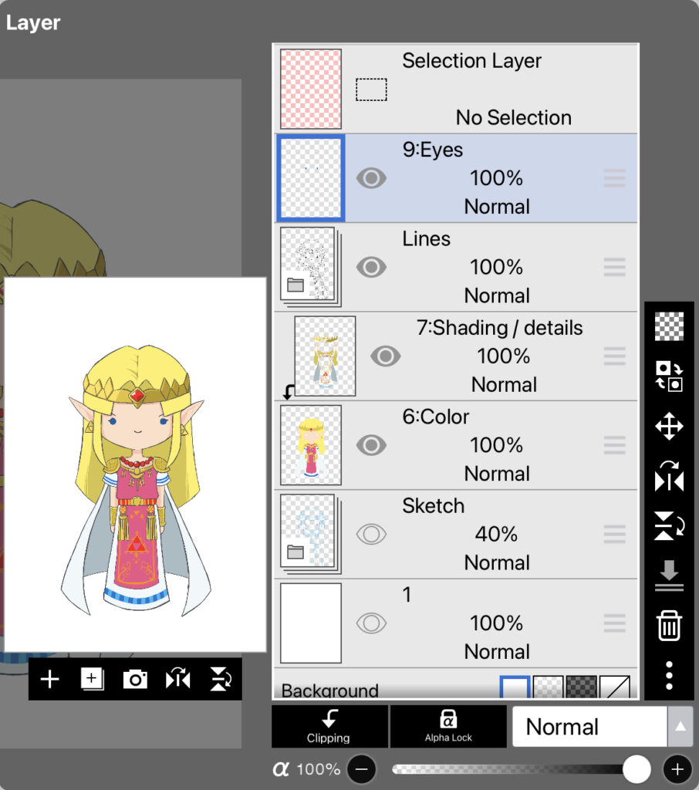
Task: Click the merge layer down arrow icon
Action: tap(669, 576)
